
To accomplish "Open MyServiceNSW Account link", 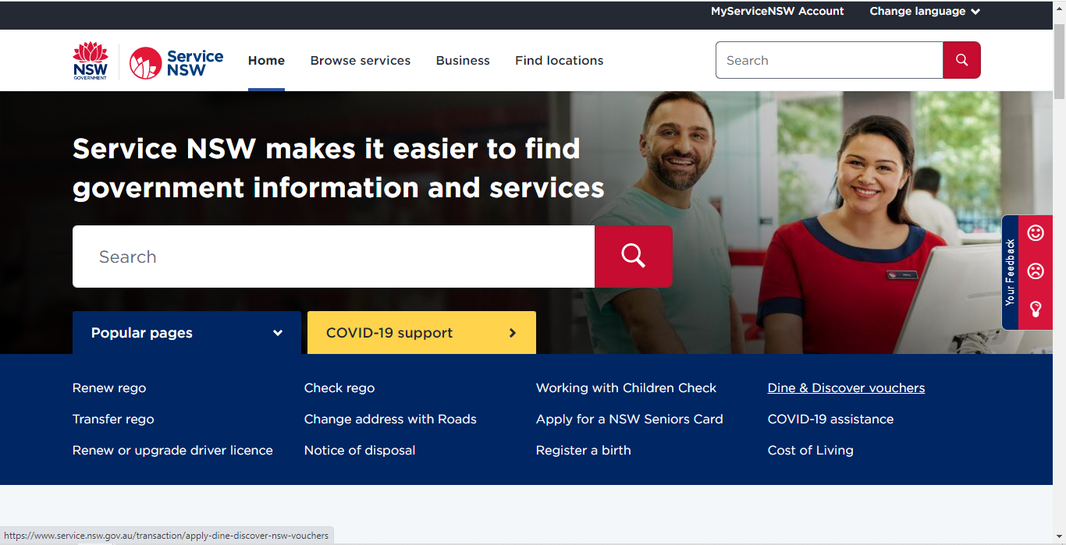I will click(x=777, y=11).
